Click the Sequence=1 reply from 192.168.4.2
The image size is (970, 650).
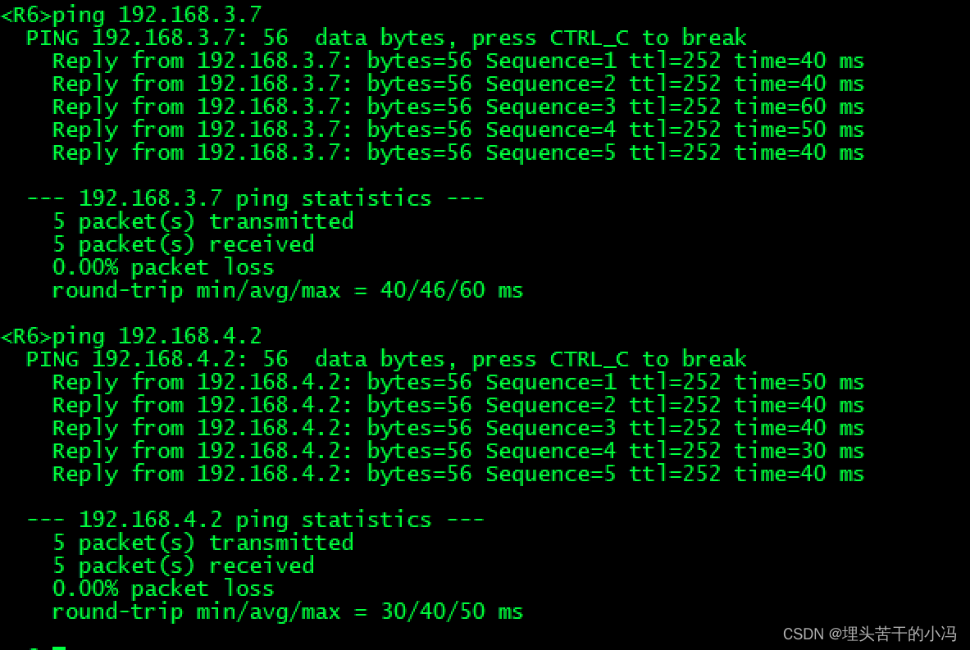pyautogui.click(x=458, y=383)
